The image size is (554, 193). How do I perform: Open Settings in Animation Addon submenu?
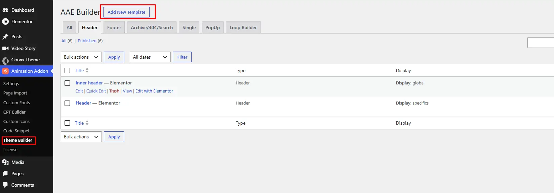[11, 83]
